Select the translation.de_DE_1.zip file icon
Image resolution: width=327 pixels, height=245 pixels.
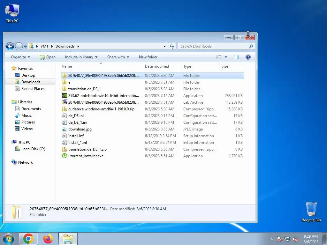coord(64,149)
